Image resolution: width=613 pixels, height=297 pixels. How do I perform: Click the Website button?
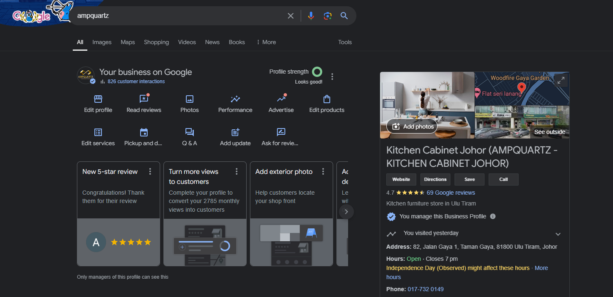(401, 179)
